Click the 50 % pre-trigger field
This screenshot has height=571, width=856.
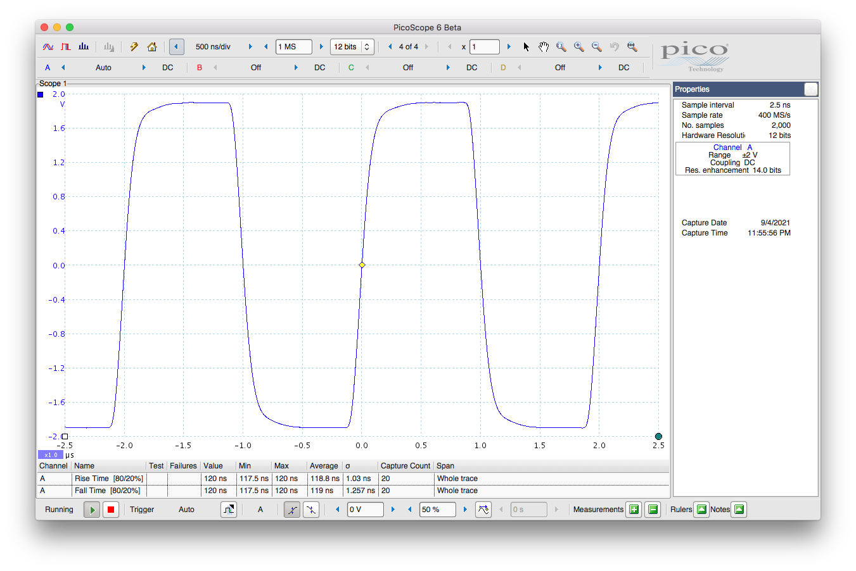pos(438,510)
